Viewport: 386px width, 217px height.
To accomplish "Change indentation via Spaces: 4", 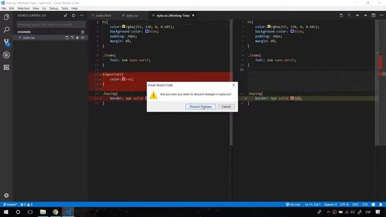I will [331, 204].
